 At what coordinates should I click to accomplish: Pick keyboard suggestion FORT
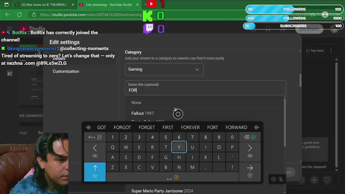[x=213, y=127]
